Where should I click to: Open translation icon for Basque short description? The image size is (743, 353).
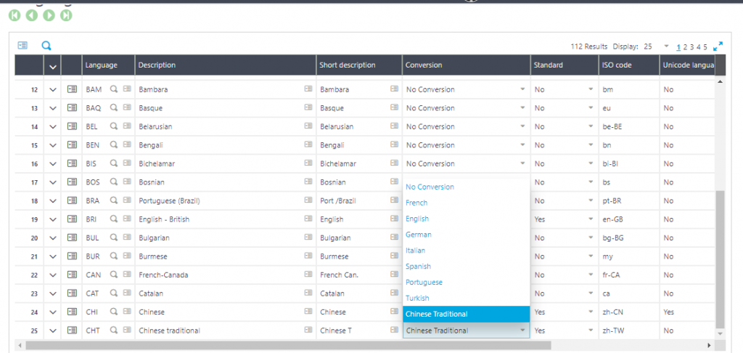(x=394, y=107)
